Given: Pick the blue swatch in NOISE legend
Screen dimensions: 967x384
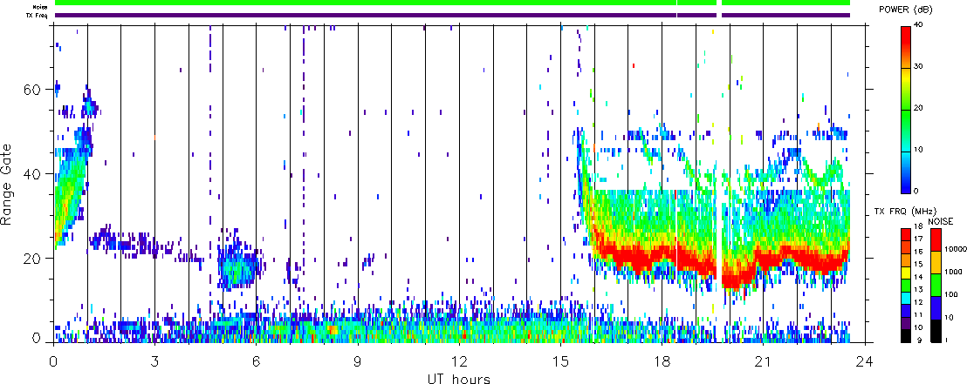Looking at the screenshot, I should (x=936, y=307).
